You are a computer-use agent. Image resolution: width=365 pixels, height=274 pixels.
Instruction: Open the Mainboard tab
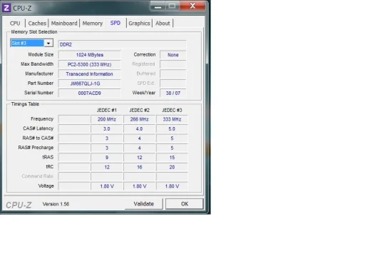tap(64, 24)
